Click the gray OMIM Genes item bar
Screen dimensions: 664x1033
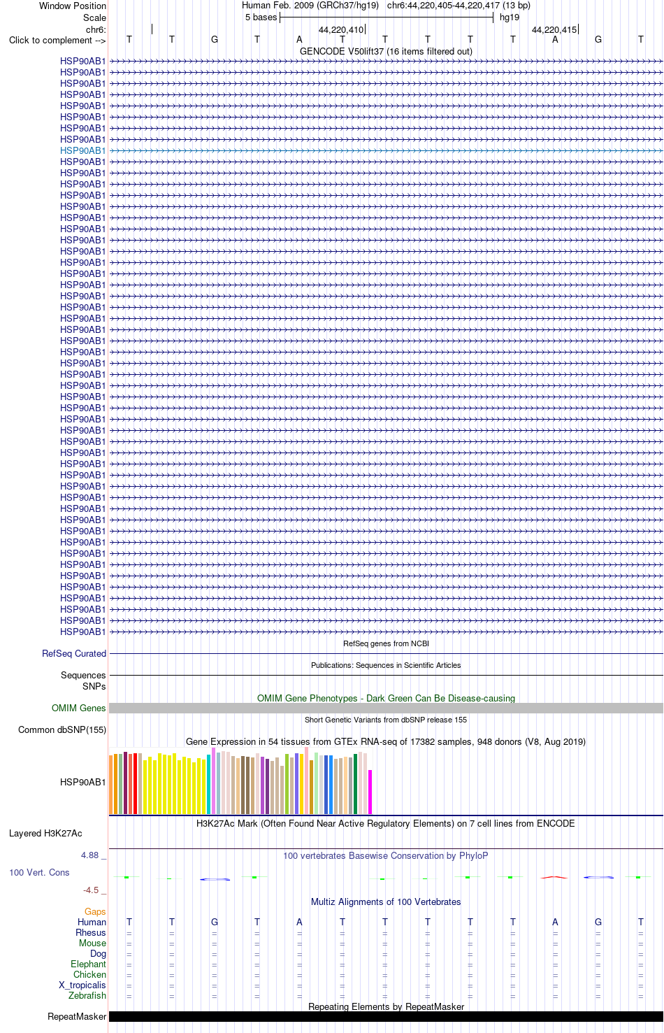tap(386, 708)
